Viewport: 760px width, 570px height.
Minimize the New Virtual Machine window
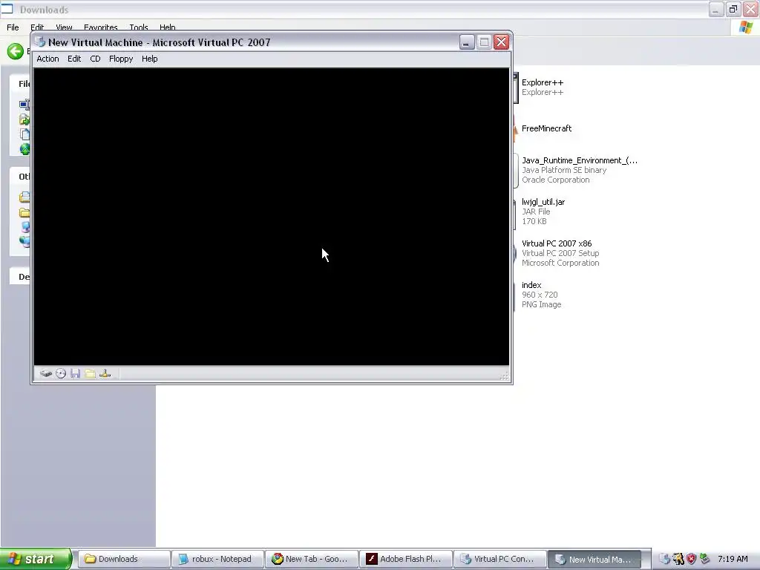(467, 42)
